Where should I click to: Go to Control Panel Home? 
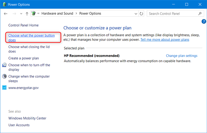point(24,25)
